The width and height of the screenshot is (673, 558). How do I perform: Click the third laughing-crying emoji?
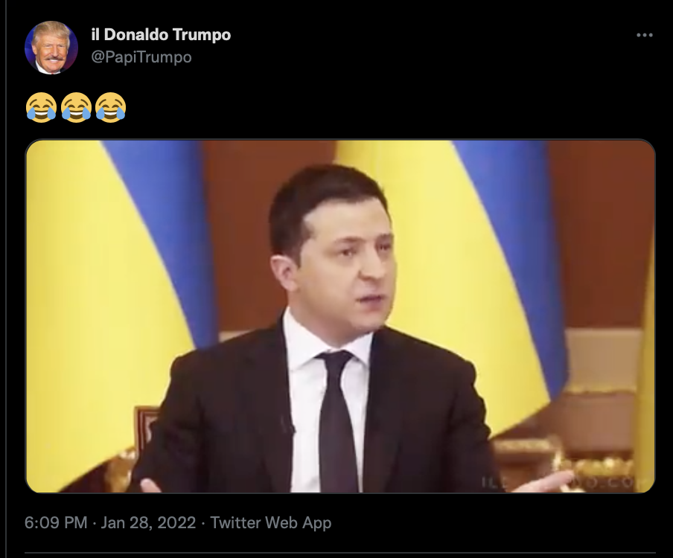[x=110, y=107]
